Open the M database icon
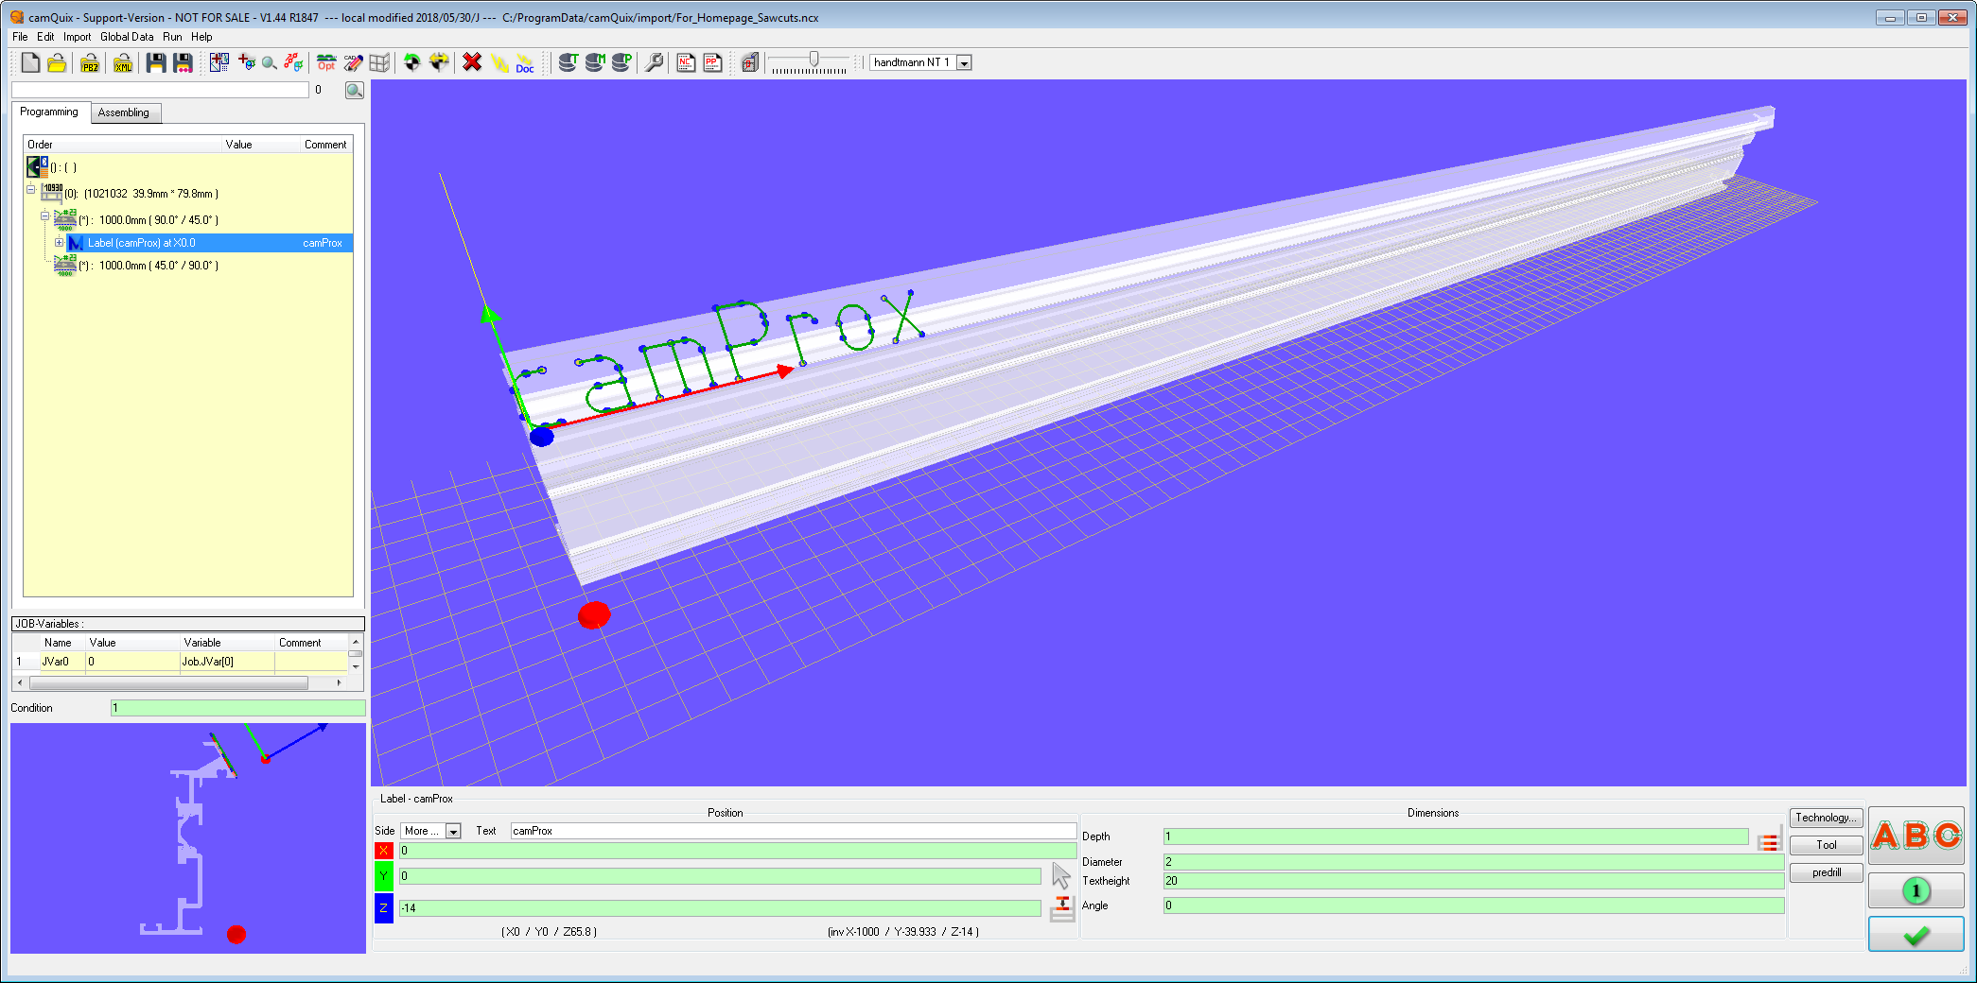 (594, 62)
